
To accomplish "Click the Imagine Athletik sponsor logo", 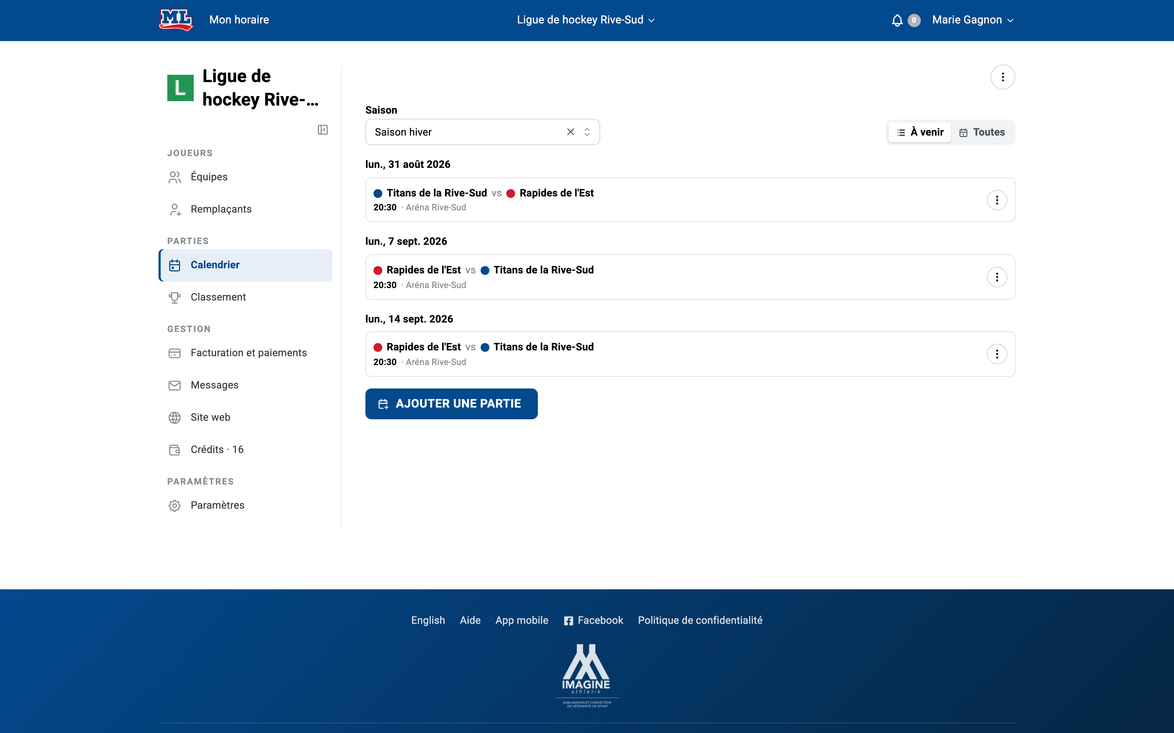I will (x=587, y=676).
